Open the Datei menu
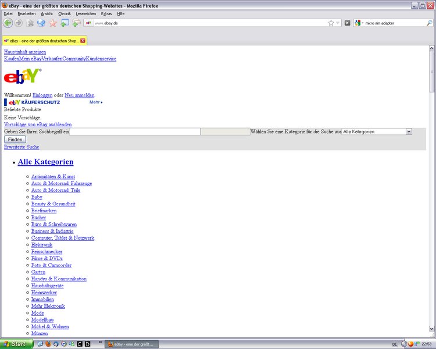Image resolution: width=436 pixels, height=349 pixels. pyautogui.click(x=8, y=13)
